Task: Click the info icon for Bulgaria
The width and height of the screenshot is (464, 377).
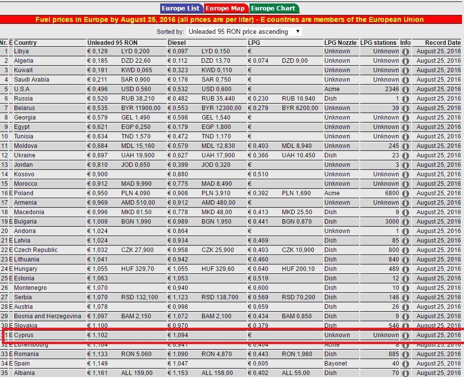Action: tap(406, 222)
